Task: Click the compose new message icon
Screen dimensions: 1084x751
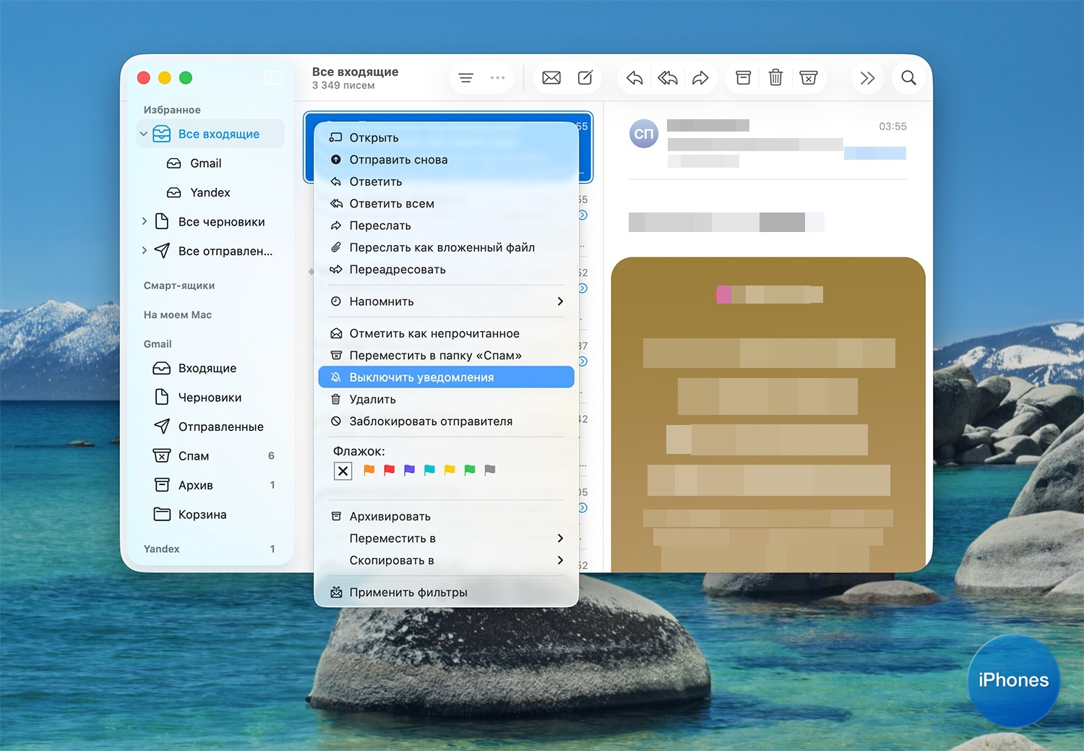Action: coord(585,78)
